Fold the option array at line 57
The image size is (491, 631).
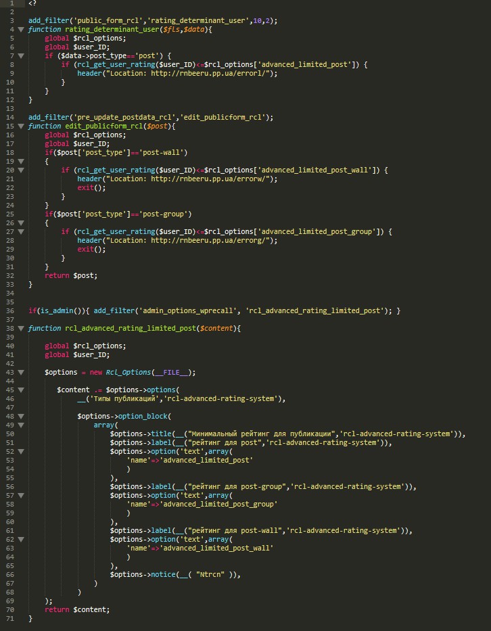point(21,495)
